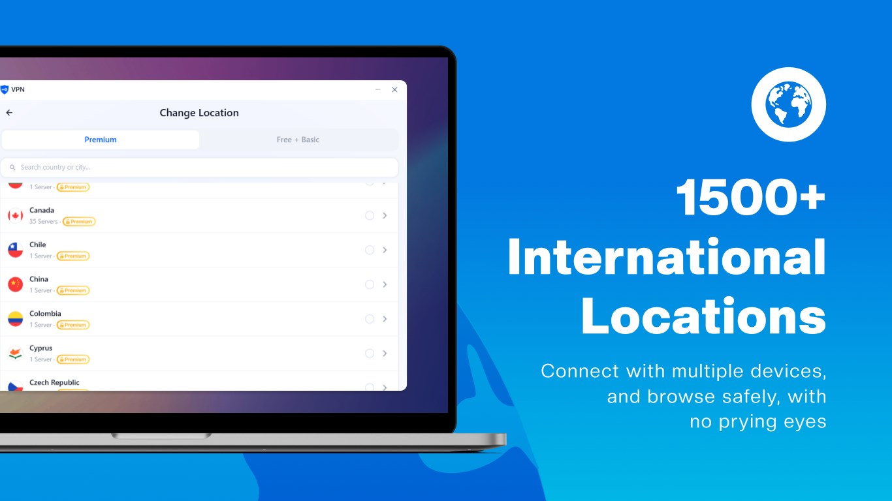Click the "Chile" country name
This screenshot has width=892, height=501.
(x=38, y=245)
